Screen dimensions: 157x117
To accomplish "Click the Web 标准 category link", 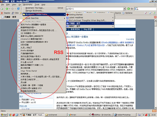I will click(130, 39).
